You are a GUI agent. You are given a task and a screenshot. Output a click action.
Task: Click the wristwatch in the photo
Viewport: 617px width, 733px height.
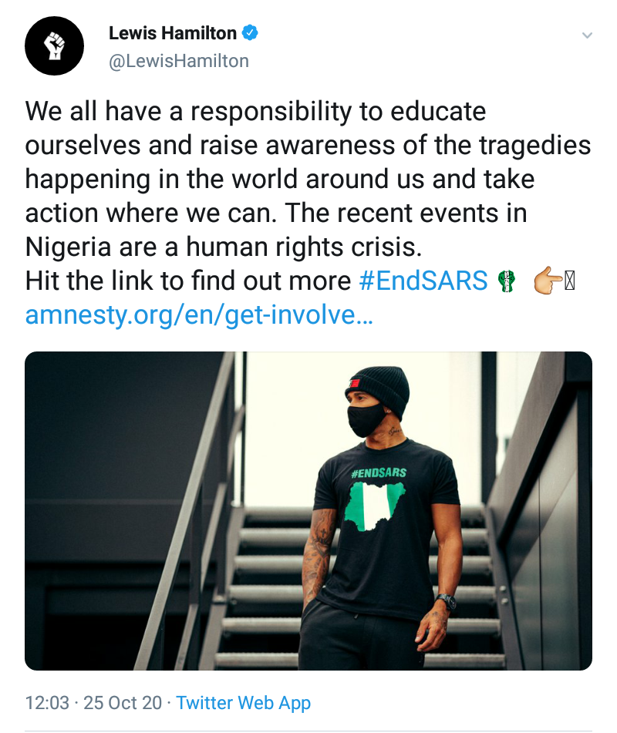(x=445, y=602)
